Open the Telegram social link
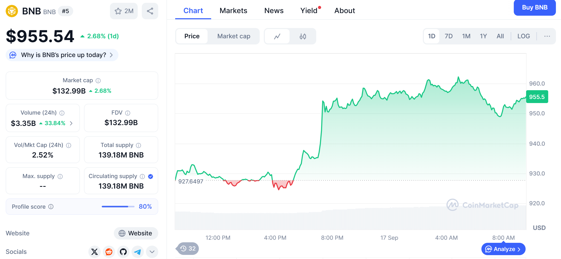The height and width of the screenshot is (259, 561). (138, 252)
